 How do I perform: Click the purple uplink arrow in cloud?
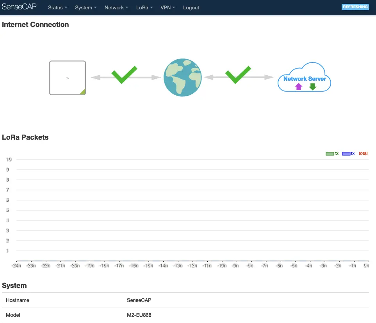pos(299,87)
